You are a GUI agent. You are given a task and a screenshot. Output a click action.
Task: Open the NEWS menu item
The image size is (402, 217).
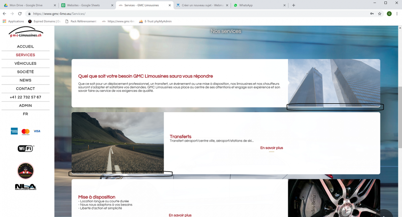(25, 80)
